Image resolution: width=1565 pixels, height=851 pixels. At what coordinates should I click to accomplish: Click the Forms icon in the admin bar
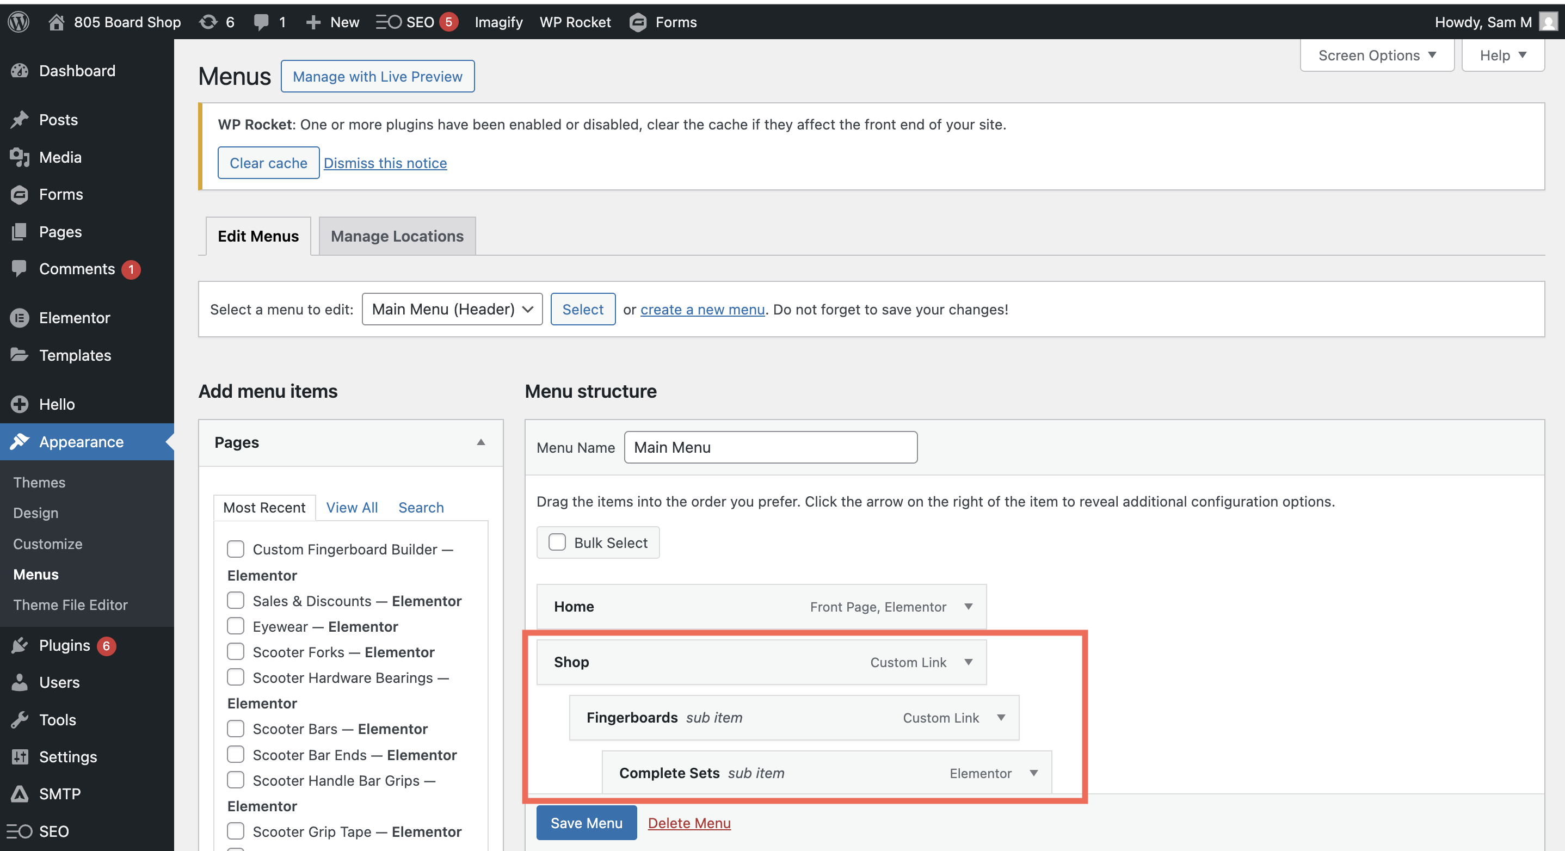point(638,22)
